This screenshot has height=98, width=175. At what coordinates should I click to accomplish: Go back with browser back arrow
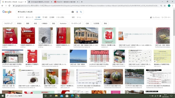(2, 6)
